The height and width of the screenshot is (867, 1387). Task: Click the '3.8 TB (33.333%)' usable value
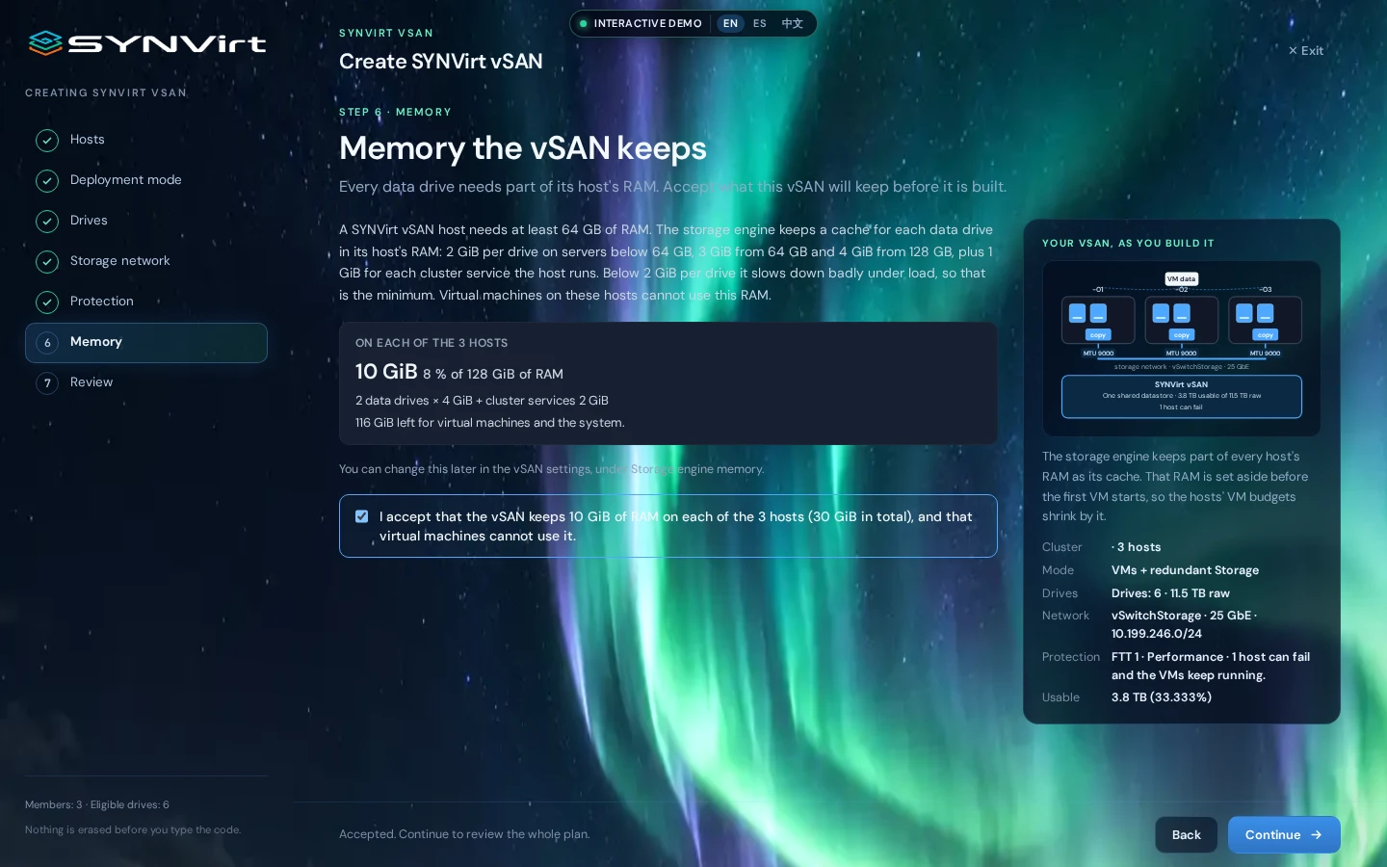pyautogui.click(x=1162, y=697)
